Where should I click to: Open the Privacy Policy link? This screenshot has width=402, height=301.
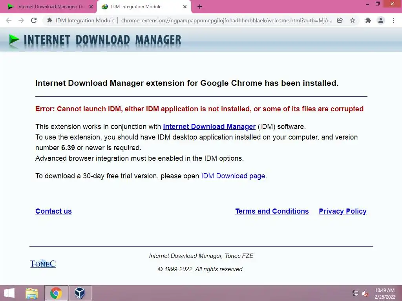coord(342,211)
